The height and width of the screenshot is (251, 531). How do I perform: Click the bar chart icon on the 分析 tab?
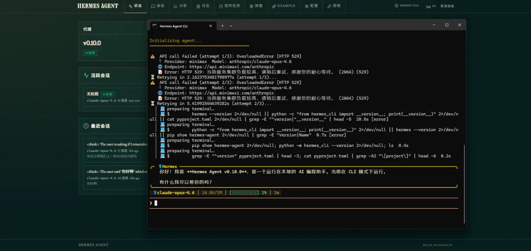click(x=176, y=6)
